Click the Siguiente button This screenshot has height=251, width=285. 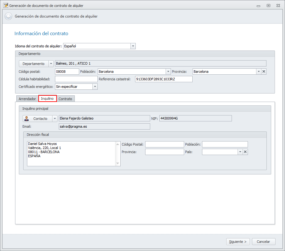point(238,242)
